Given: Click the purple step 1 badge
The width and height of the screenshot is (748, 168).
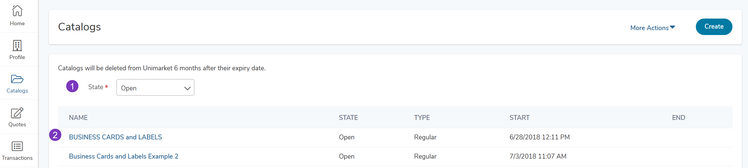Looking at the screenshot, I should click(x=72, y=86).
